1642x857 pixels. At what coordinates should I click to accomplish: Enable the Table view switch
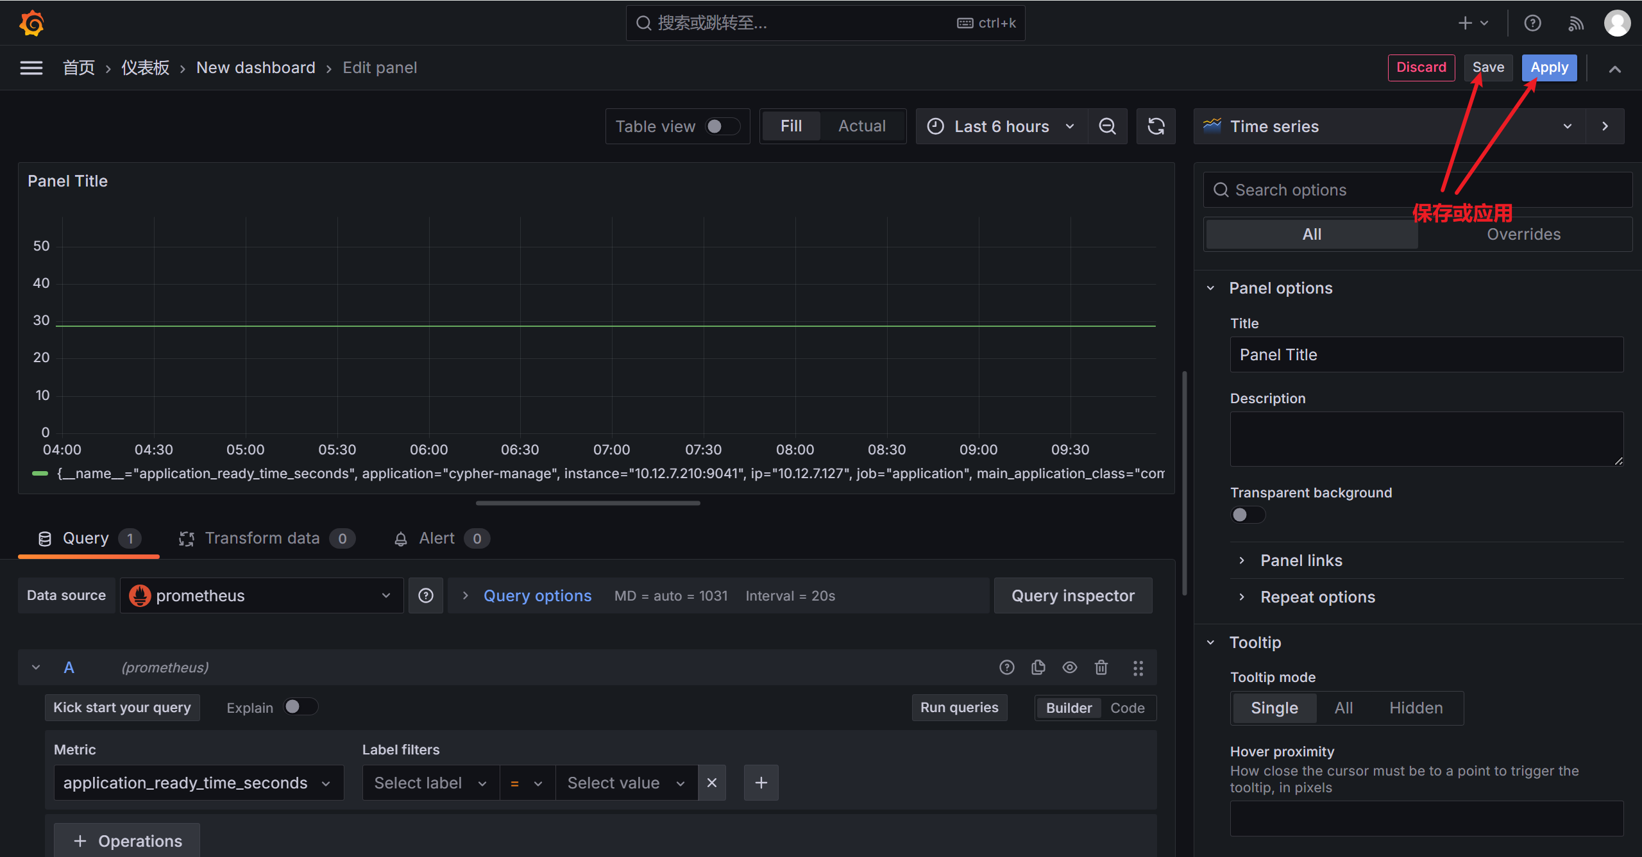click(723, 126)
